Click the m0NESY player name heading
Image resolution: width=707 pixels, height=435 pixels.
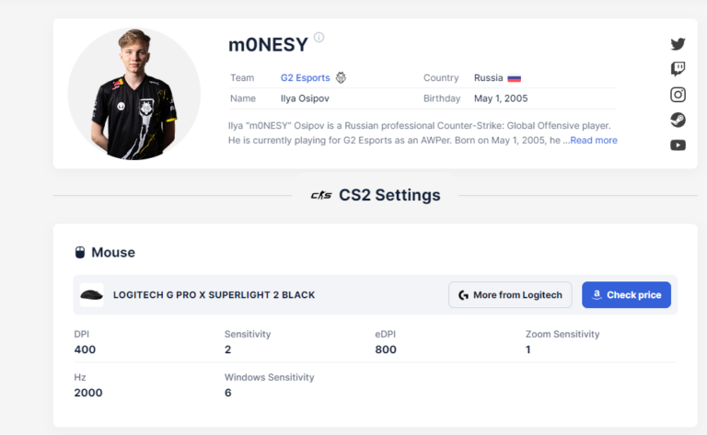click(267, 44)
